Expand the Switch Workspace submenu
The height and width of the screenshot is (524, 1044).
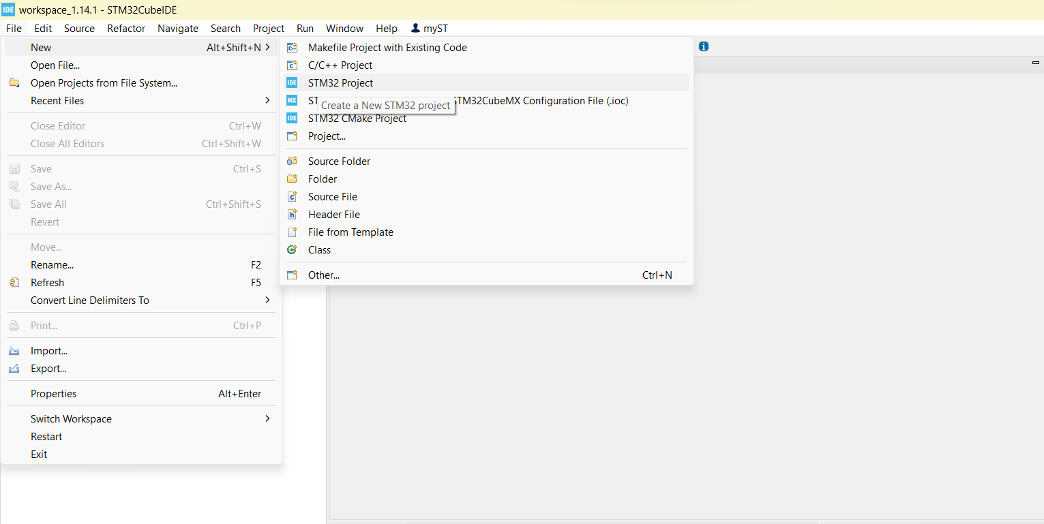(x=268, y=419)
